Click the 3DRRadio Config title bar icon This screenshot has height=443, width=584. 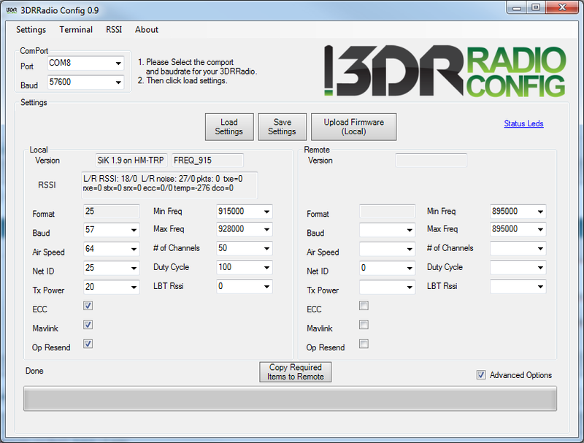point(11,10)
